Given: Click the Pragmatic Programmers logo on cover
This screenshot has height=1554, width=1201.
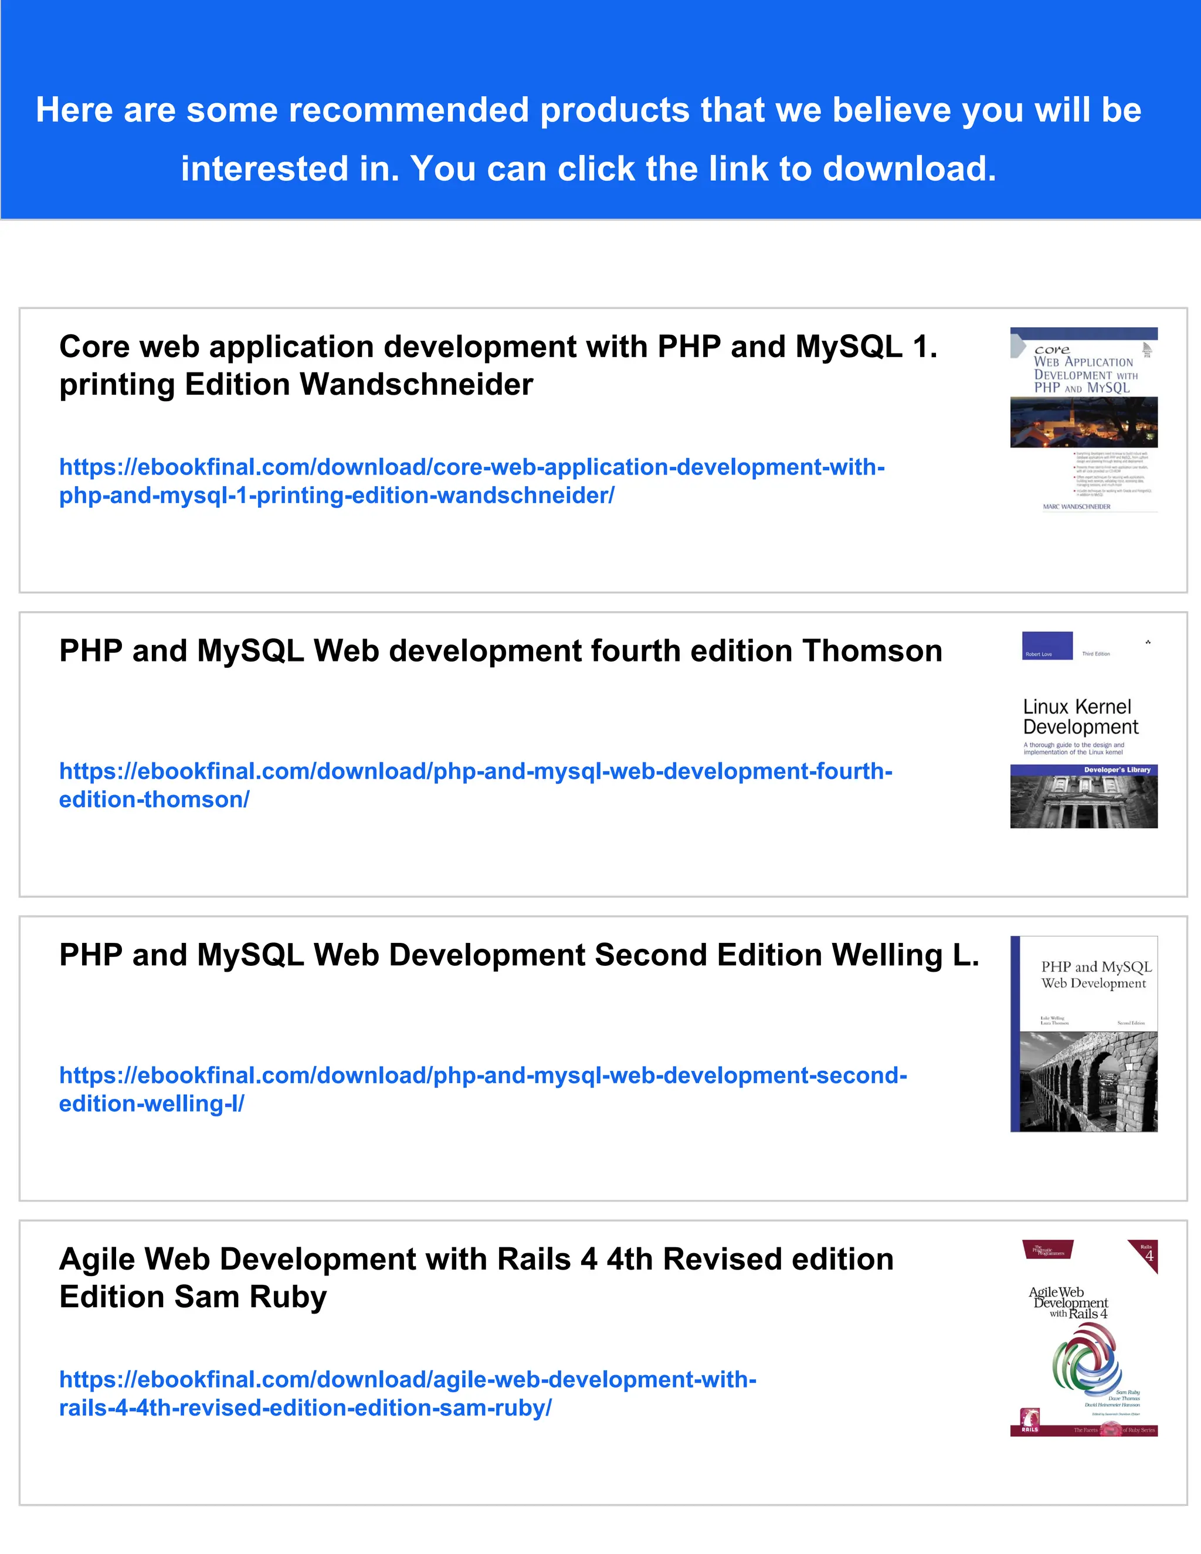Looking at the screenshot, I should click(1048, 1251).
